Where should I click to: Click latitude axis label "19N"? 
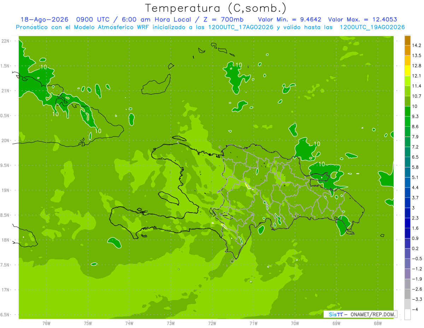click(x=5, y=190)
